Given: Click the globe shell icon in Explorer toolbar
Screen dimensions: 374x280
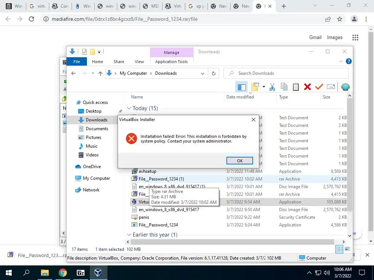Looking at the screenshot, I should point(345,87).
